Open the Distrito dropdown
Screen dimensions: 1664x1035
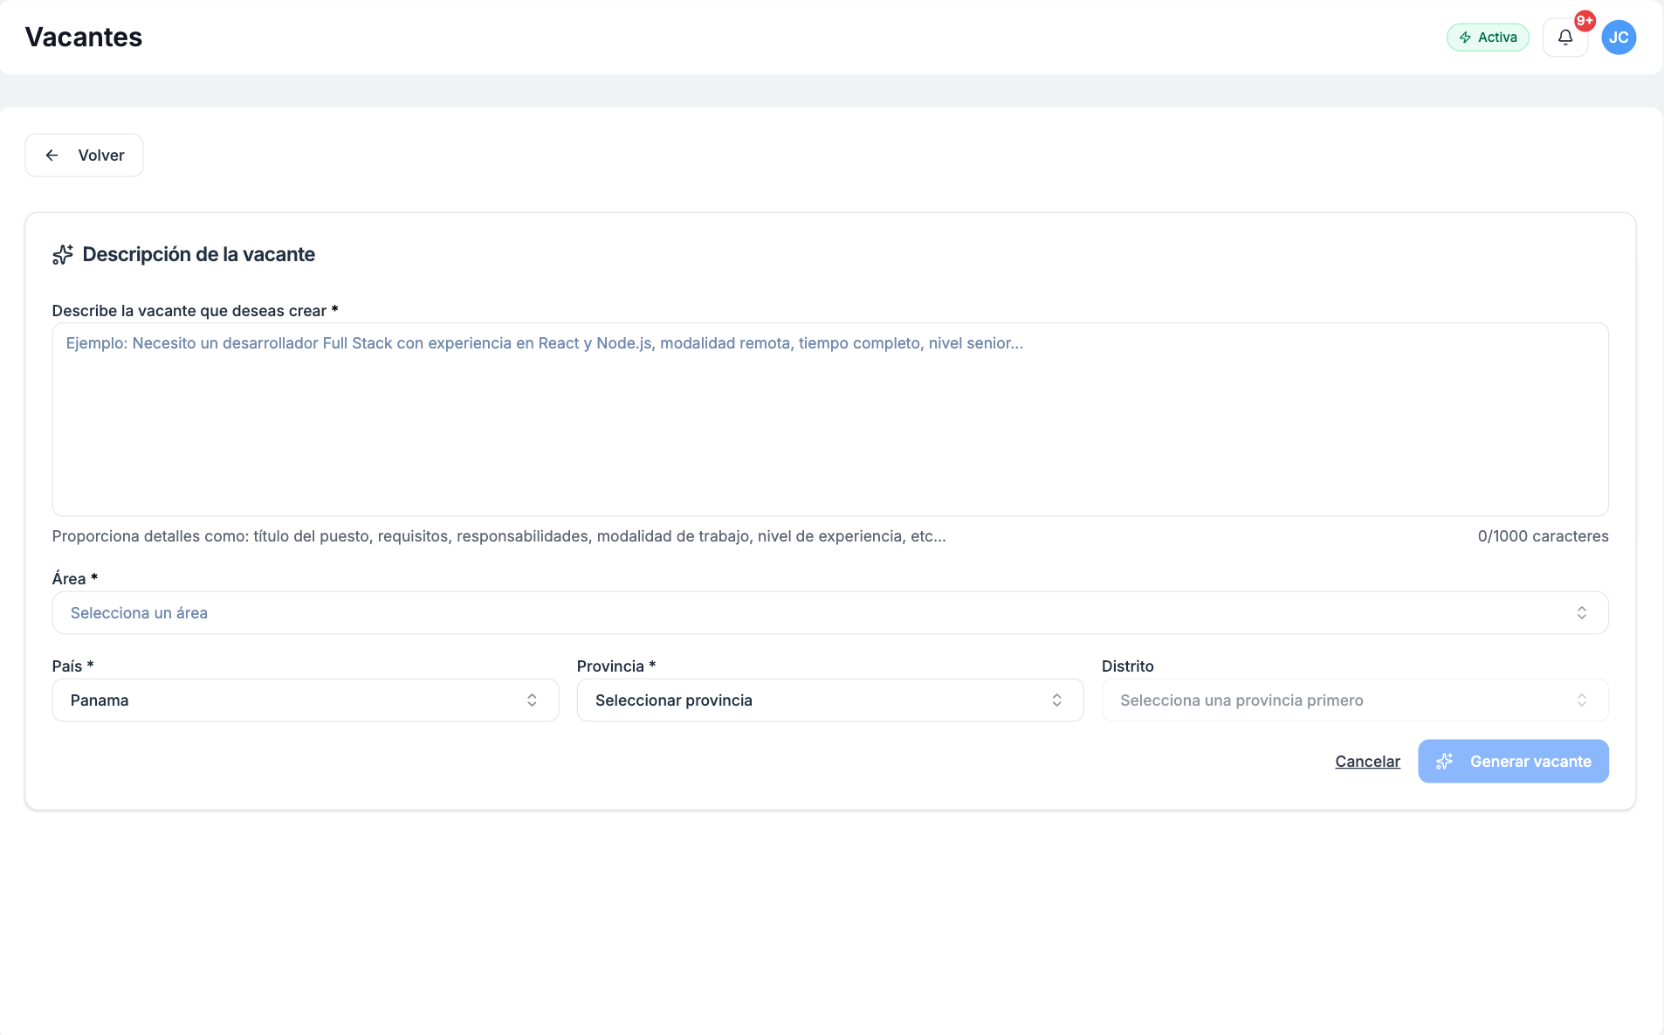[x=1354, y=700]
